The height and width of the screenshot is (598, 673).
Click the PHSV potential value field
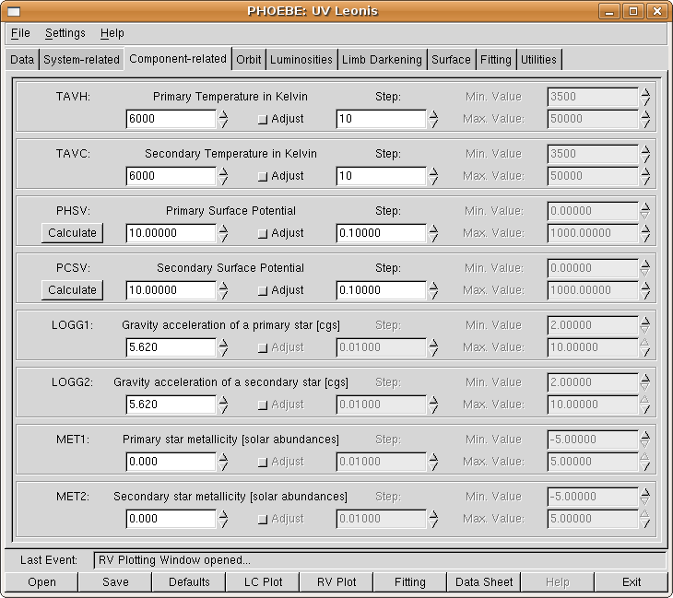pos(171,233)
